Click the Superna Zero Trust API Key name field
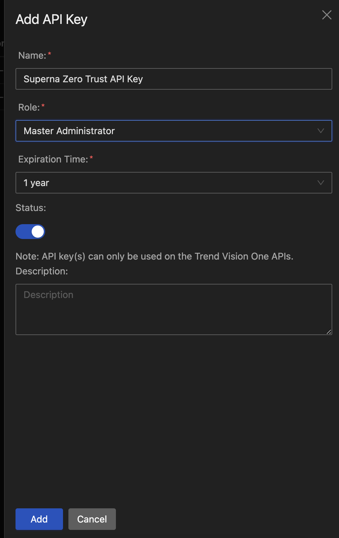 pos(174,79)
